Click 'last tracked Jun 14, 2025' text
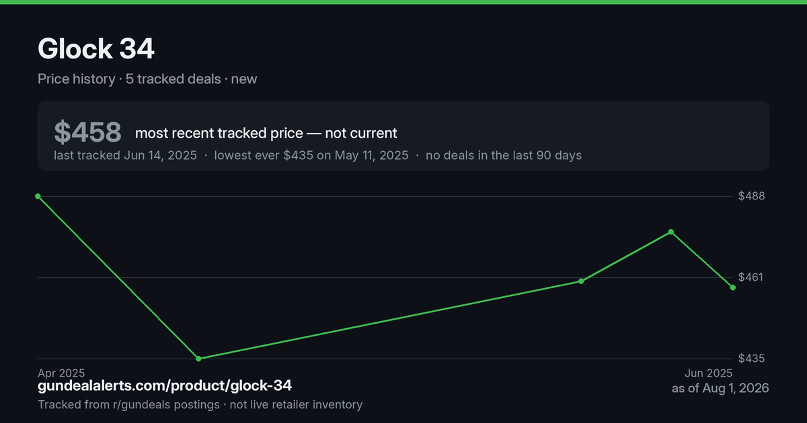The height and width of the screenshot is (423, 807). click(x=125, y=155)
